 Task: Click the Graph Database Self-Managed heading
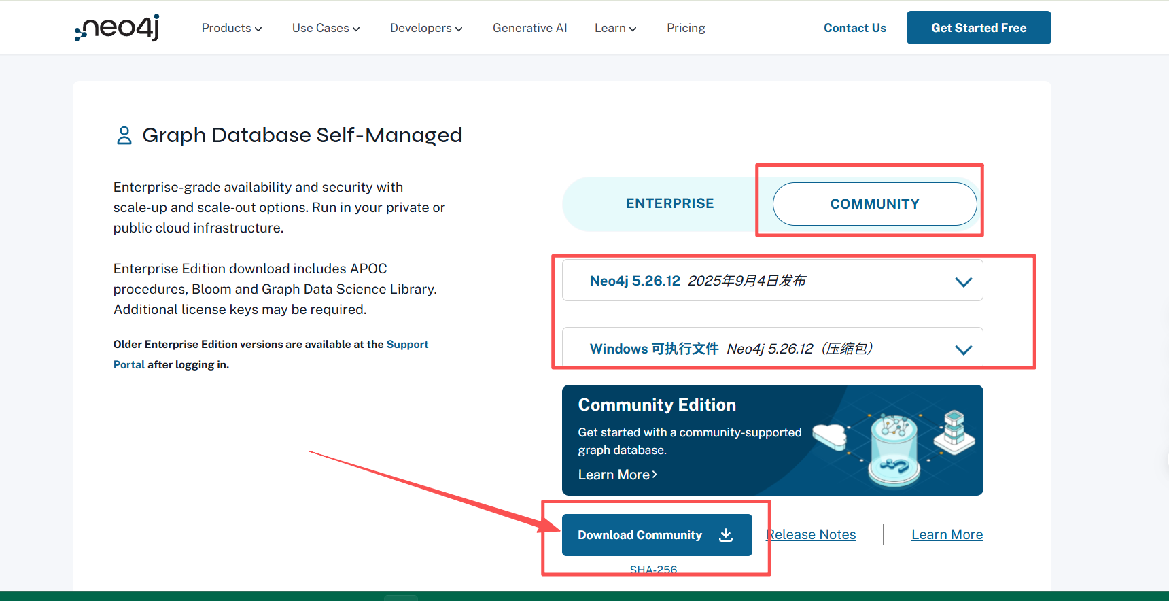tap(302, 135)
